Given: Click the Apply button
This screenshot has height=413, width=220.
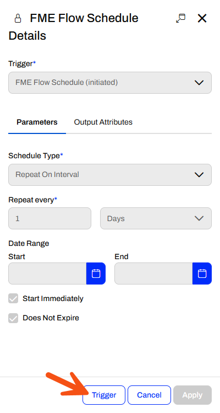Looking at the screenshot, I should (193, 395).
